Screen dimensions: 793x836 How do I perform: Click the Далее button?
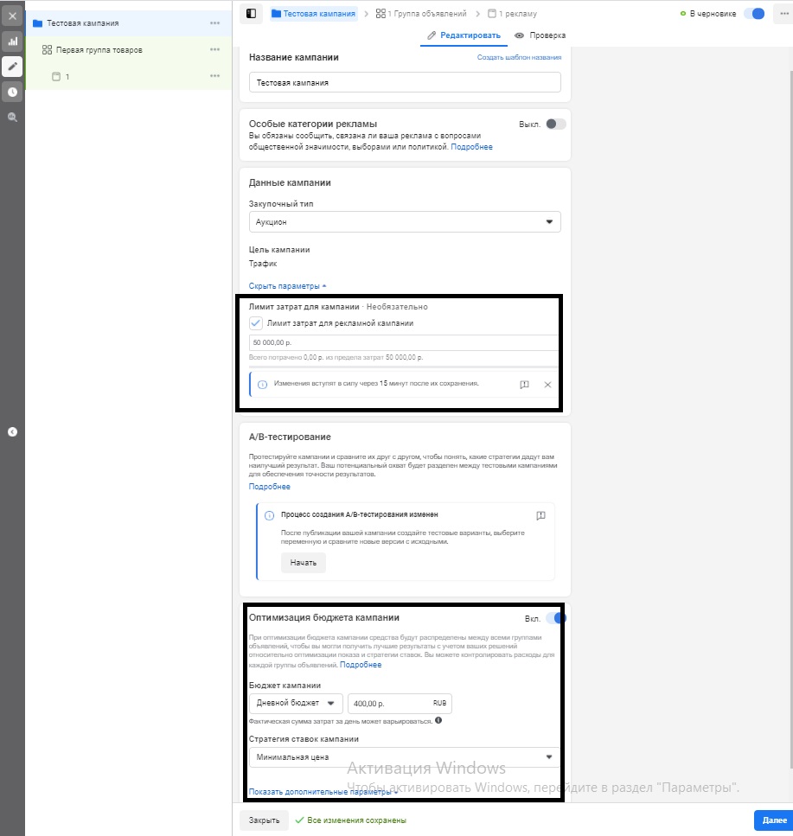(774, 820)
